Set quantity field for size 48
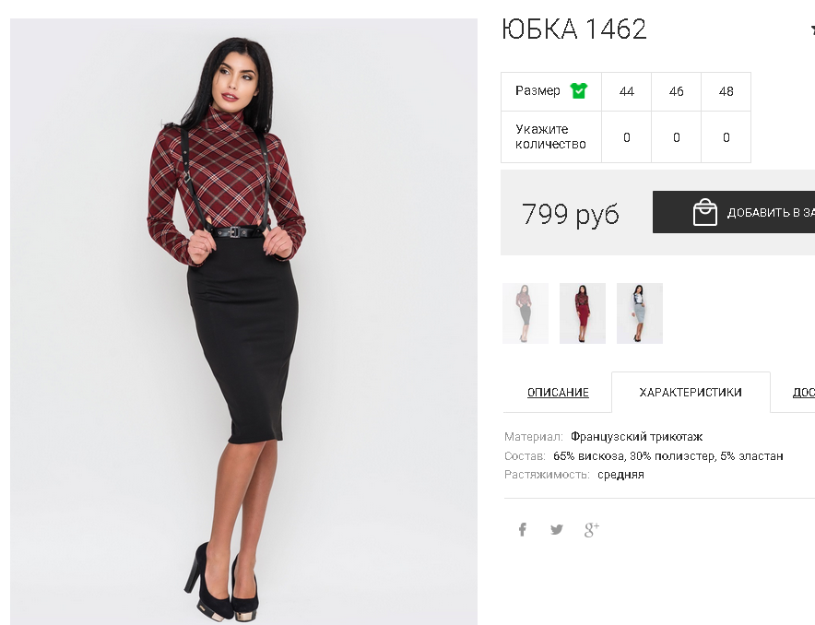The image size is (815, 625). tap(726, 137)
